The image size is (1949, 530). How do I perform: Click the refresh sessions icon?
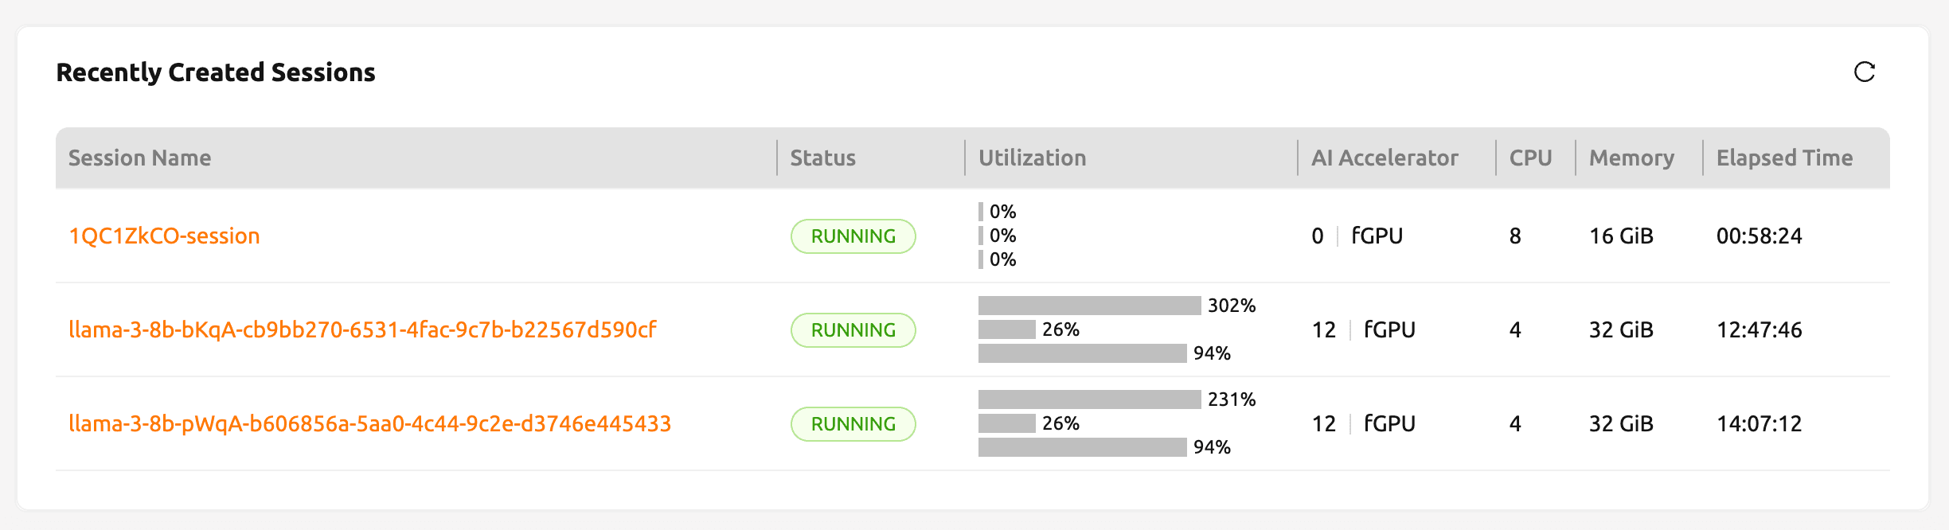tap(1864, 72)
